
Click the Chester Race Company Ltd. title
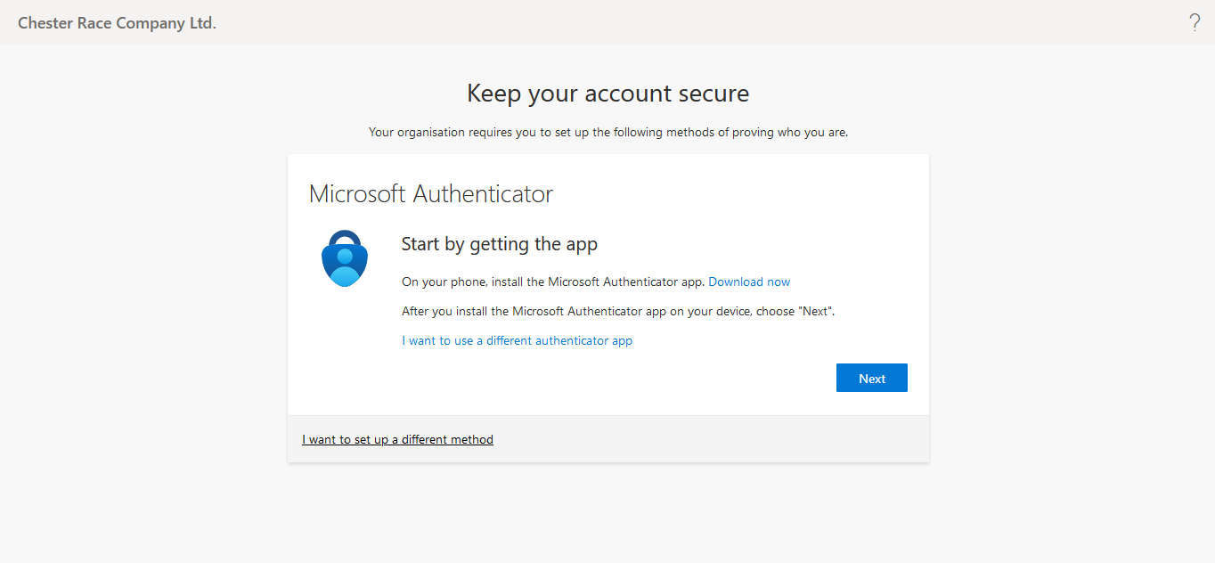click(x=117, y=23)
